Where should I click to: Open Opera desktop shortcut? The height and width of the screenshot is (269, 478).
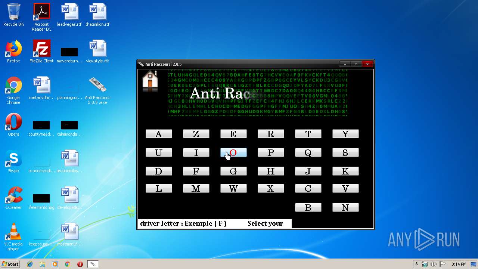click(13, 125)
